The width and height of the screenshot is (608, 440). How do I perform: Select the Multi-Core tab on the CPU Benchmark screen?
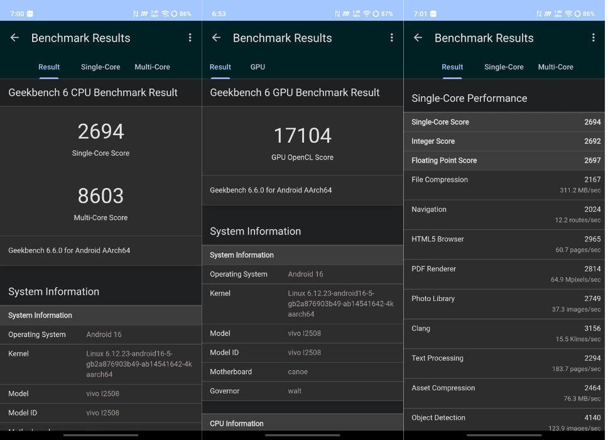tap(152, 67)
